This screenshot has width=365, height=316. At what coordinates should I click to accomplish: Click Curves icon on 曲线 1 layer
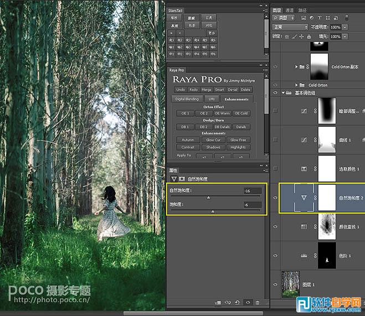click(x=304, y=140)
